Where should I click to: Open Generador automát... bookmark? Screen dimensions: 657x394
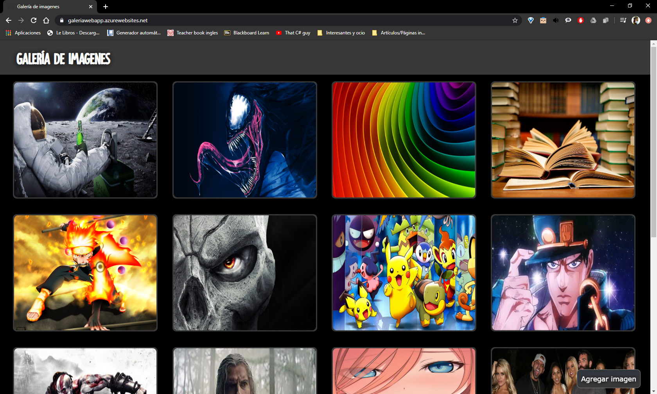click(x=134, y=33)
